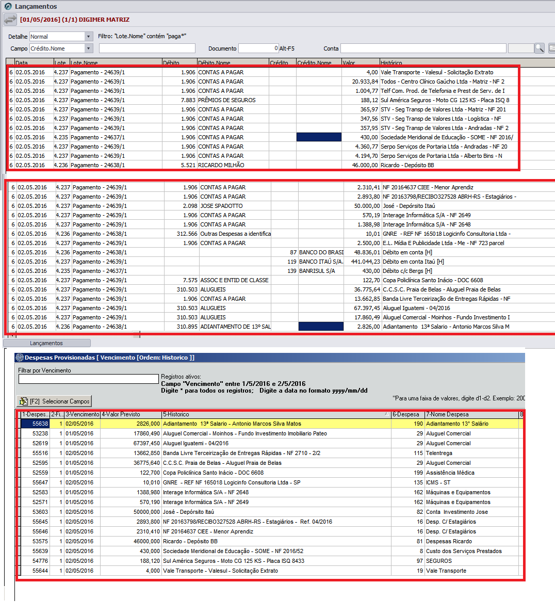The image size is (555, 616).
Task: Open the Detalhe Normal dropdown
Action: pos(89,37)
